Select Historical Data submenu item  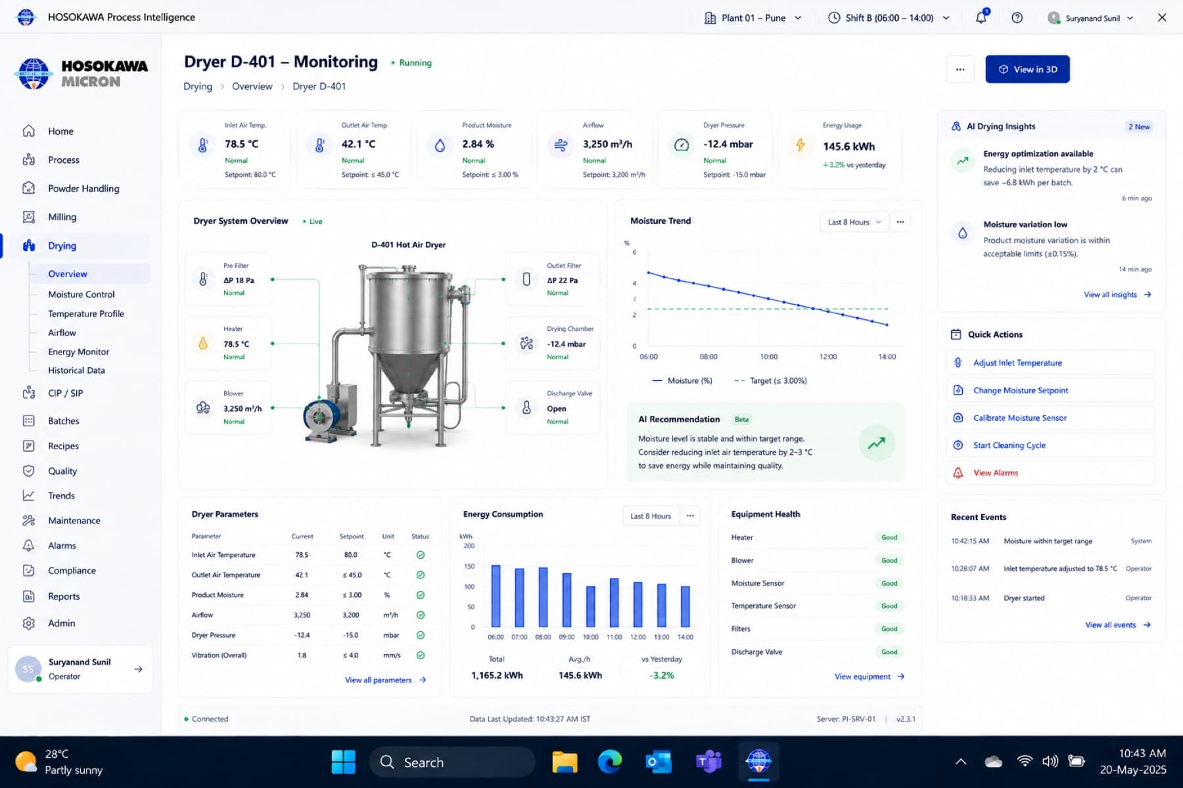[76, 370]
